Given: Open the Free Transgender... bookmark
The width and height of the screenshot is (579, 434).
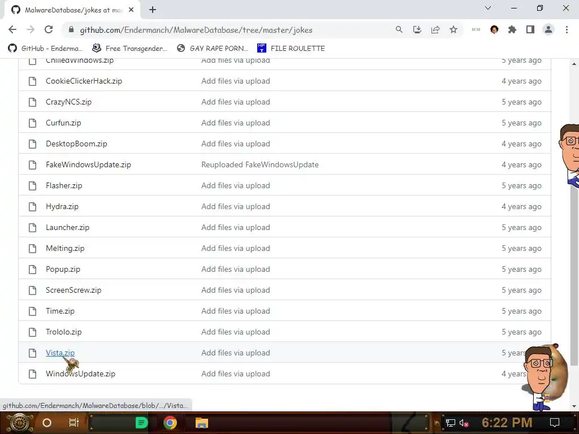Looking at the screenshot, I should 129,49.
